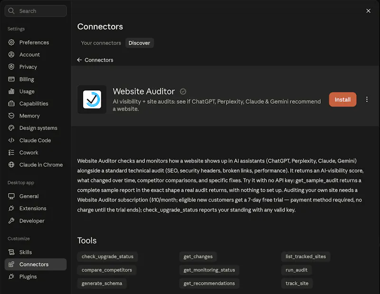Image resolution: width=380 pixels, height=294 pixels.
Task: Open the Developer section
Action: pyautogui.click(x=36, y=221)
